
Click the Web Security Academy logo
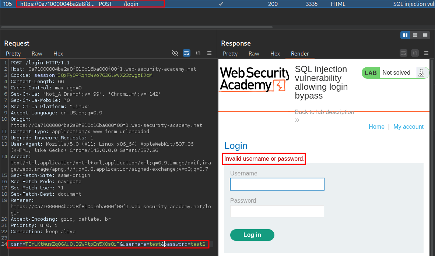254,79
